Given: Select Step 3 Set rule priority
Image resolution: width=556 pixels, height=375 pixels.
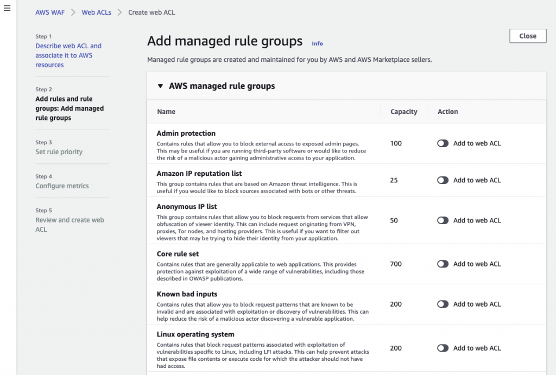Looking at the screenshot, I should pos(59,152).
